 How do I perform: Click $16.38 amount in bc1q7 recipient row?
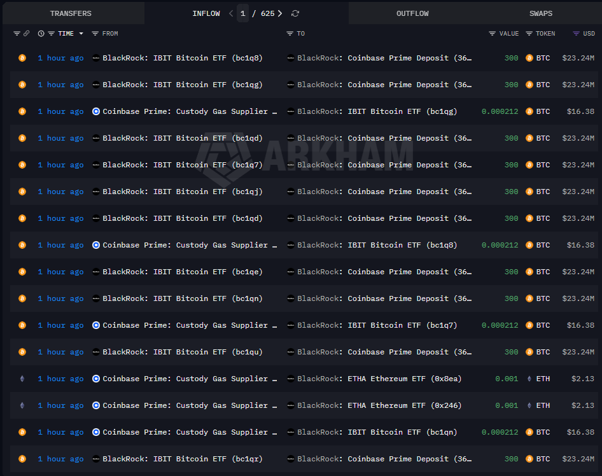click(x=580, y=325)
